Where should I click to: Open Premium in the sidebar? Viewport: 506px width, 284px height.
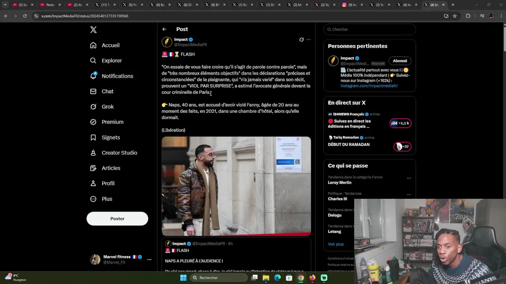point(107,122)
